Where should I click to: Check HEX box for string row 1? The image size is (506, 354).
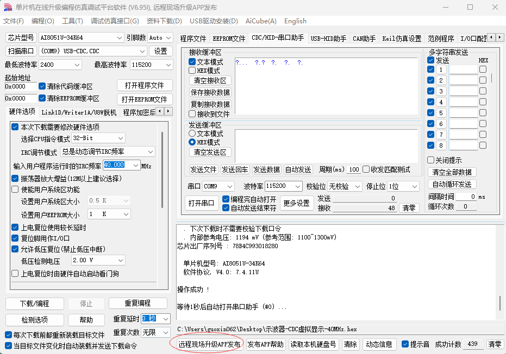[483, 69]
